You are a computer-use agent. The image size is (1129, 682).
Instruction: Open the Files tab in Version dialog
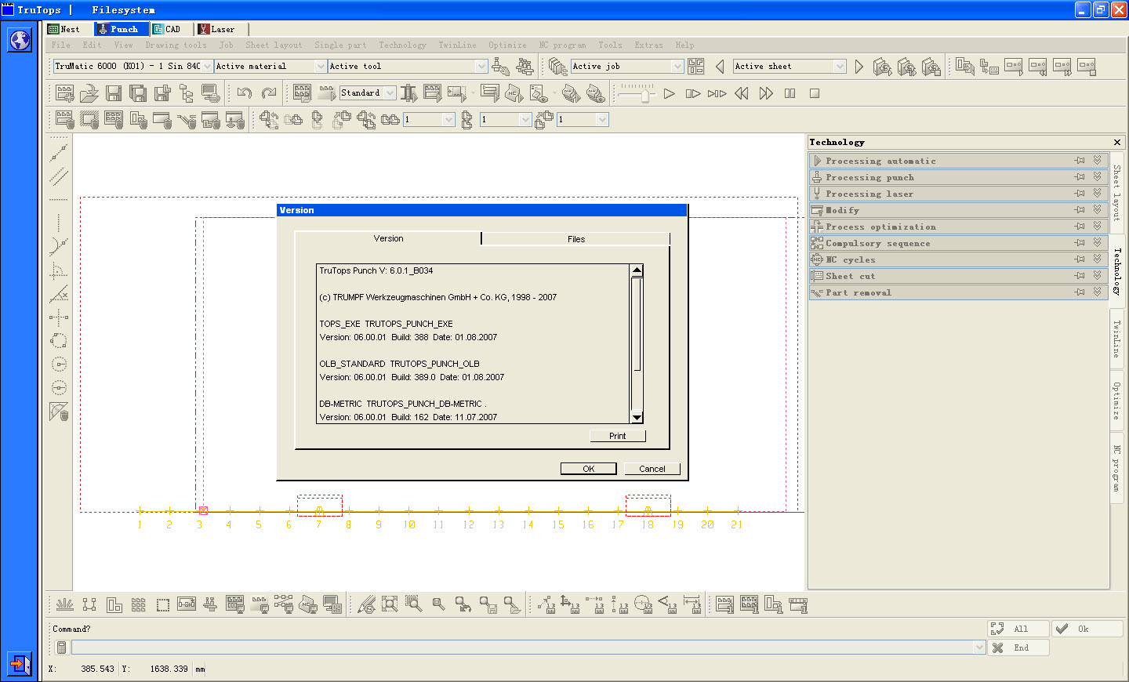576,239
